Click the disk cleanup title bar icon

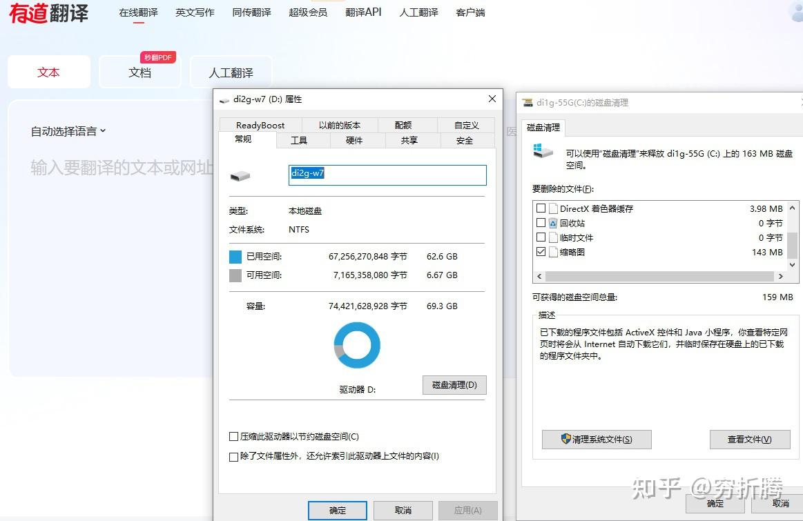[528, 102]
